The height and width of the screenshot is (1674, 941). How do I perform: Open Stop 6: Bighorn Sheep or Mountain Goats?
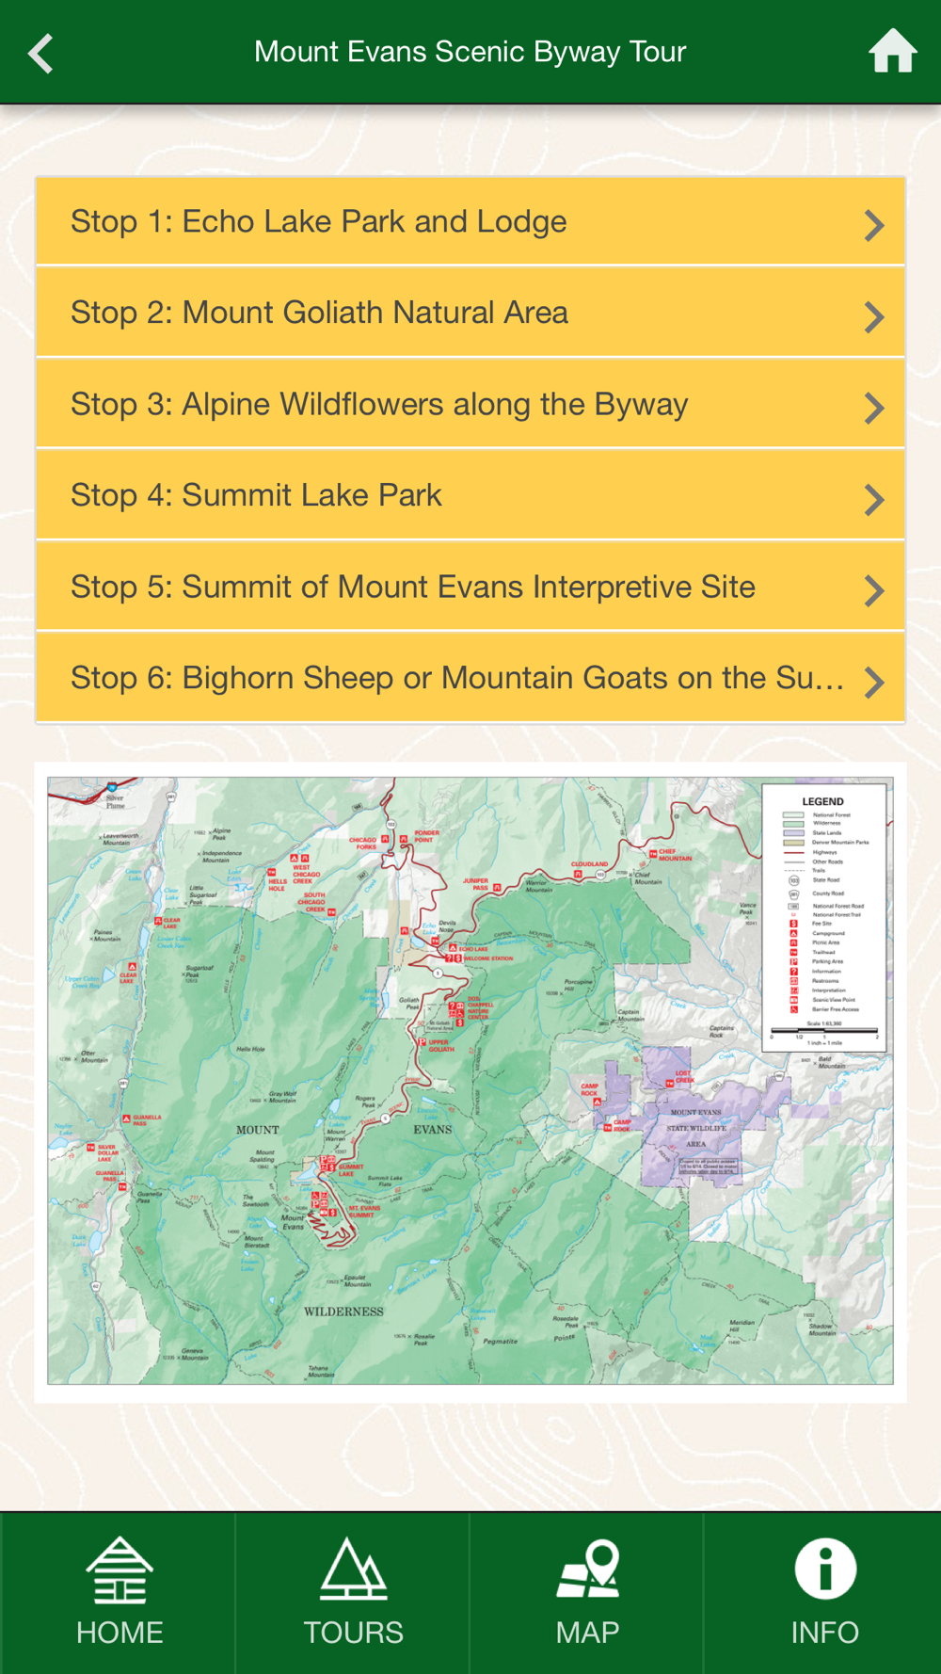coord(470,678)
